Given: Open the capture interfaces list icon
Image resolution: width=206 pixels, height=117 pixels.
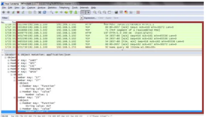Looking at the screenshot, I should click(x=4, y=12).
